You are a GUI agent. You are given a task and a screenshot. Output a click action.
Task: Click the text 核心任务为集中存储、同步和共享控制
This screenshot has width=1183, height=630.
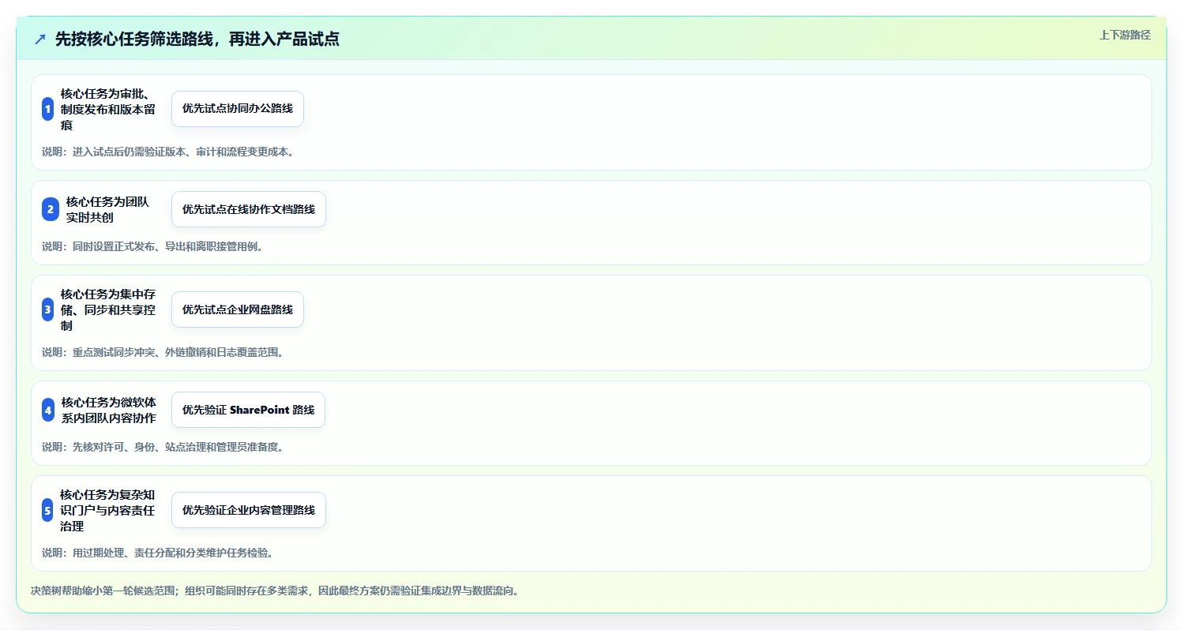(x=108, y=309)
